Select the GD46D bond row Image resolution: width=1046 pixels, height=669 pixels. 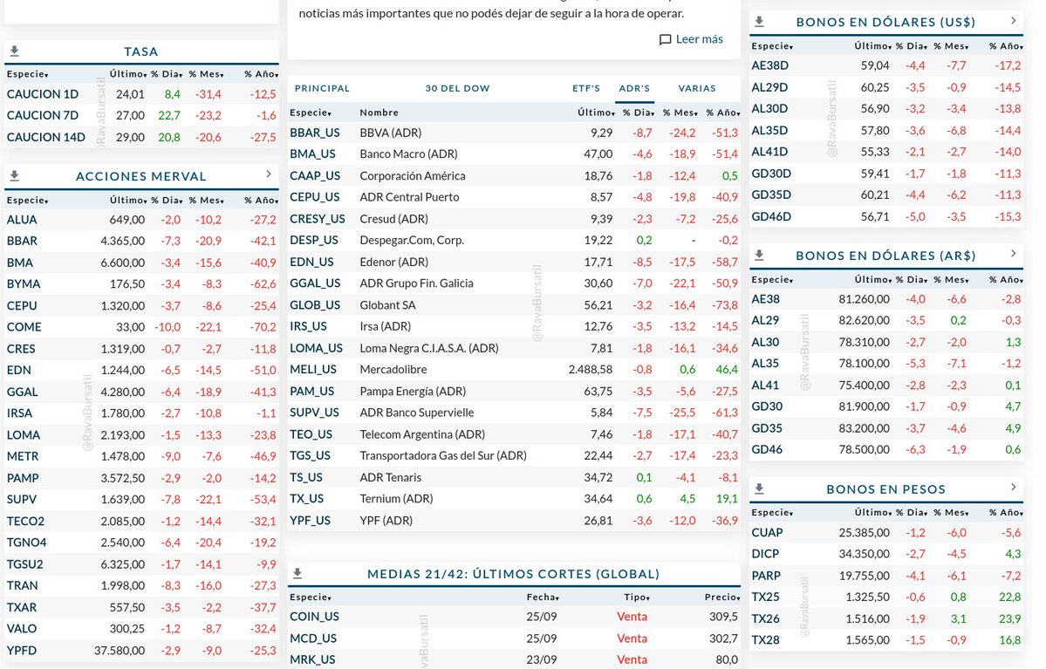[x=885, y=217]
